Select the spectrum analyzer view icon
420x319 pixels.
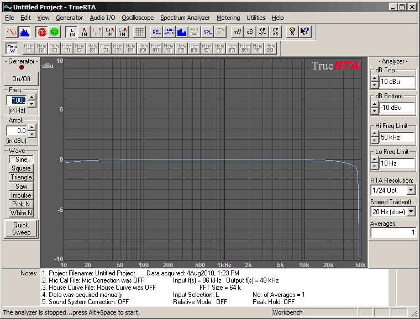24,32
